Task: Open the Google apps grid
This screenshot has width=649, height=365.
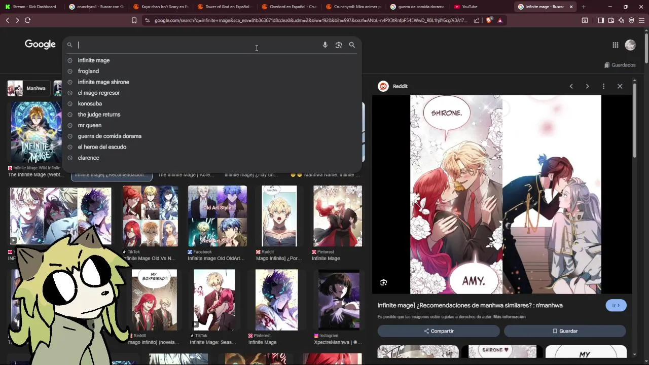Action: (615, 45)
